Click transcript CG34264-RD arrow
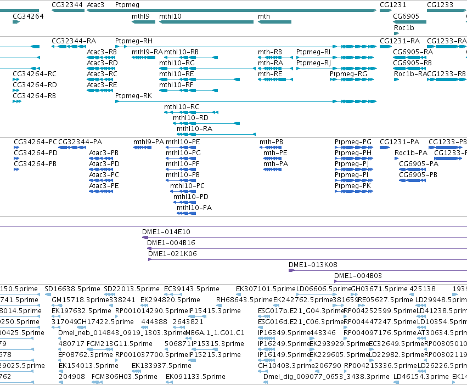 16,90
